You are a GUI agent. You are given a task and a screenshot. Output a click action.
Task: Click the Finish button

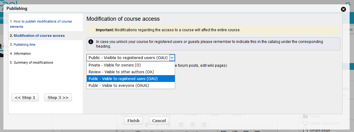click(133, 121)
